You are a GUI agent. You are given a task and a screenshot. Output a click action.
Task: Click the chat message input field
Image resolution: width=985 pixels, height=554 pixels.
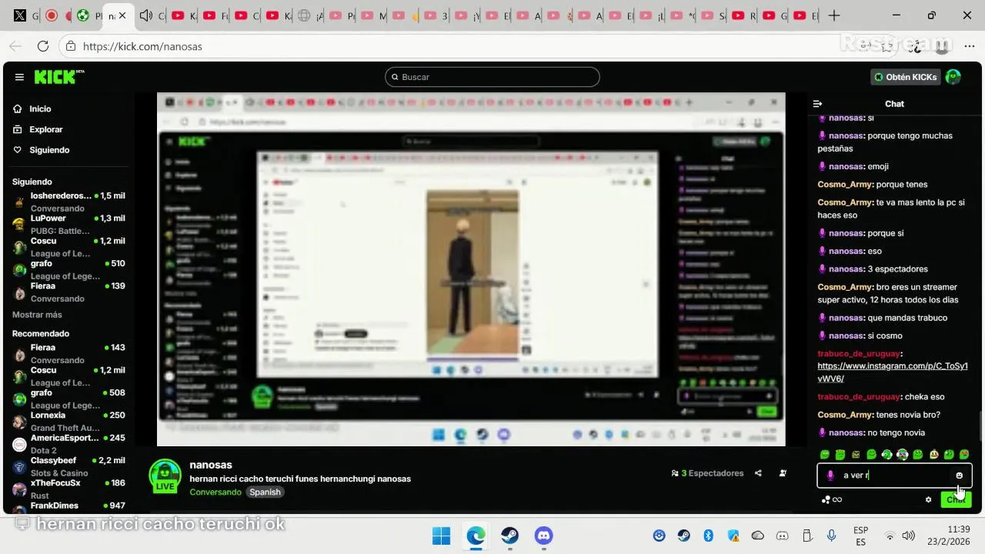pos(894,476)
